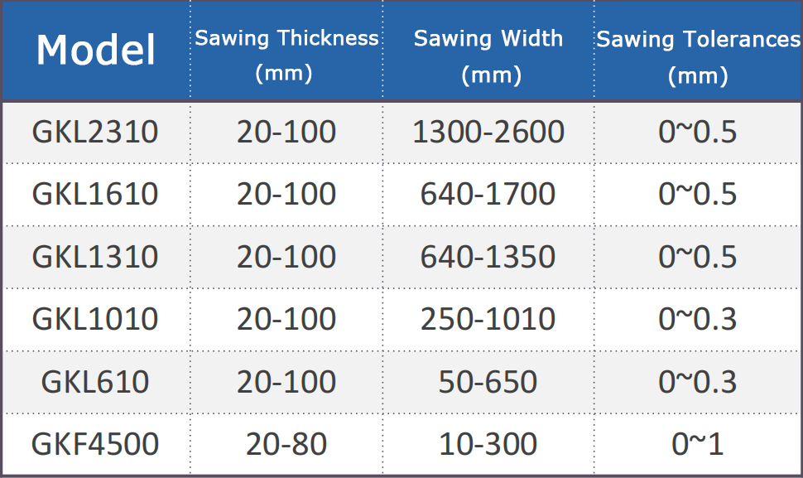
Task: Click the Model column header
Action: (96, 51)
